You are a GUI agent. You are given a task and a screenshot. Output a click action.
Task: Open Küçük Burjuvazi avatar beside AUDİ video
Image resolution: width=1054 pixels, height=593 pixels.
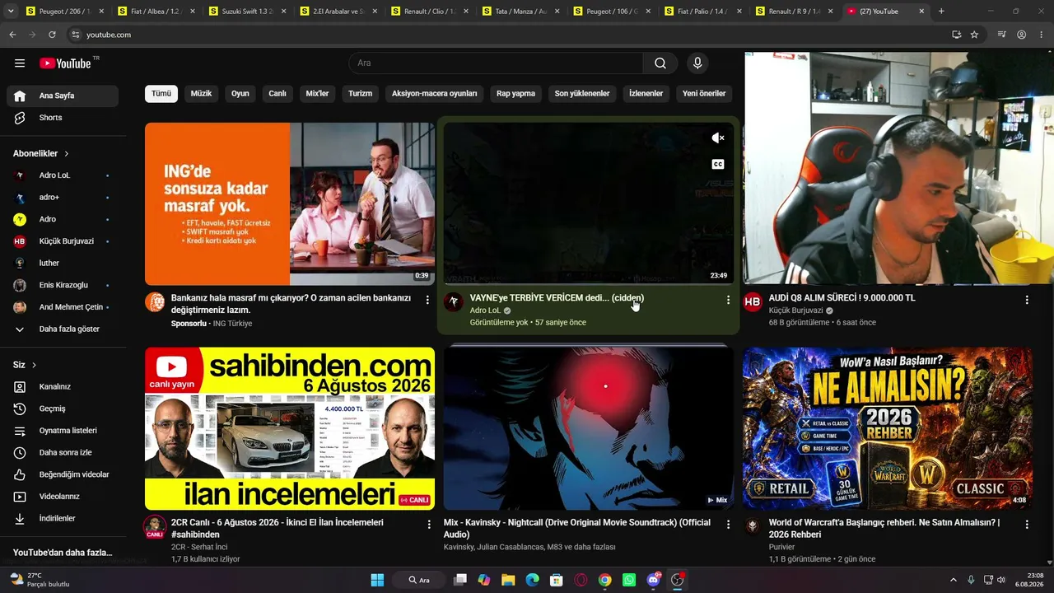click(x=753, y=302)
